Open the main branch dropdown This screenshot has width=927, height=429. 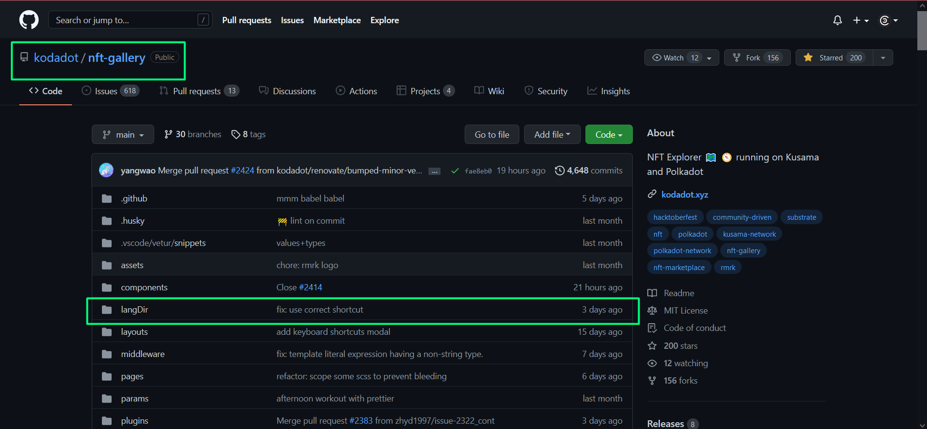click(x=123, y=135)
